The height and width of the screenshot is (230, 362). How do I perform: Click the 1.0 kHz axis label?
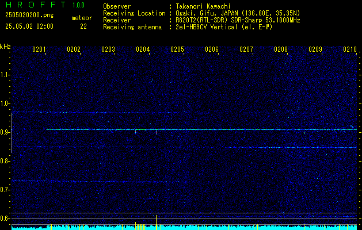(x=5, y=103)
